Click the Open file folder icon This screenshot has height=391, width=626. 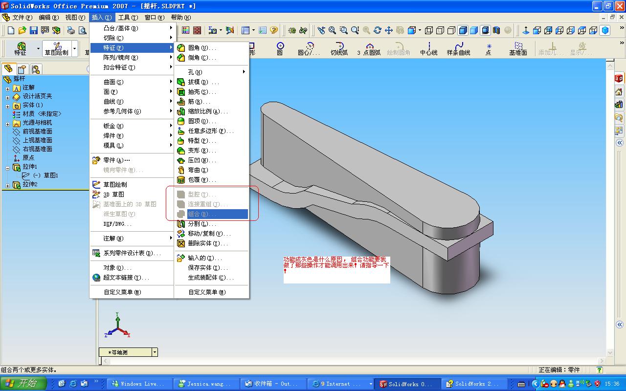pos(22,30)
